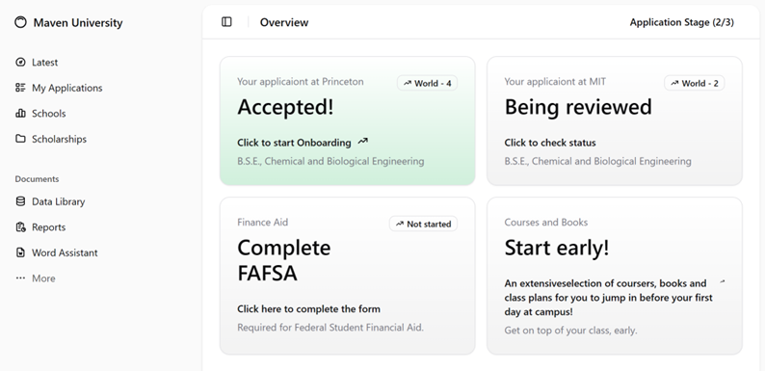Open the MIT Being reviewed card
The image size is (765, 371).
coord(615,120)
